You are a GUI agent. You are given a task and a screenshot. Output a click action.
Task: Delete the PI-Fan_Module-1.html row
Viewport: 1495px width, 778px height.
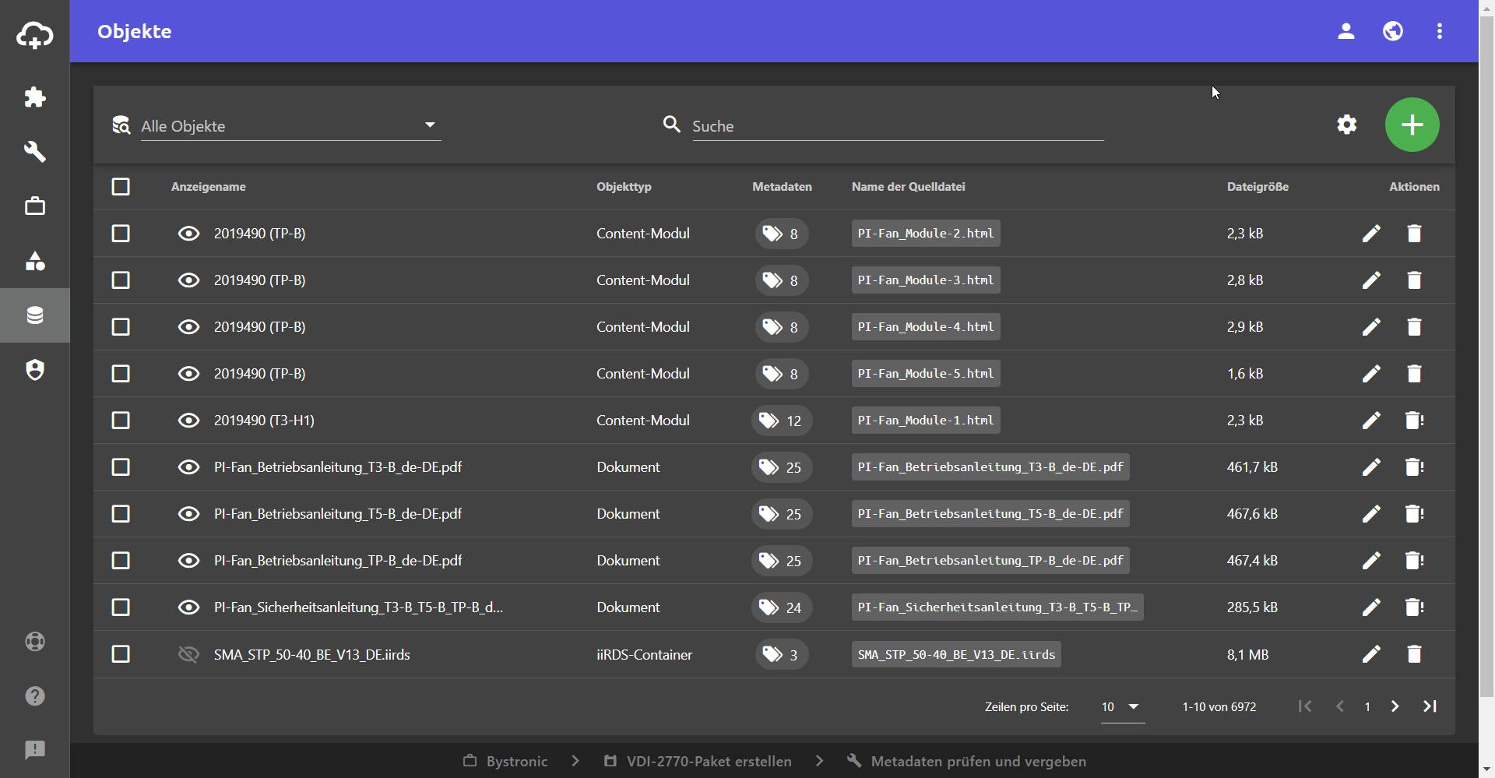pos(1415,421)
